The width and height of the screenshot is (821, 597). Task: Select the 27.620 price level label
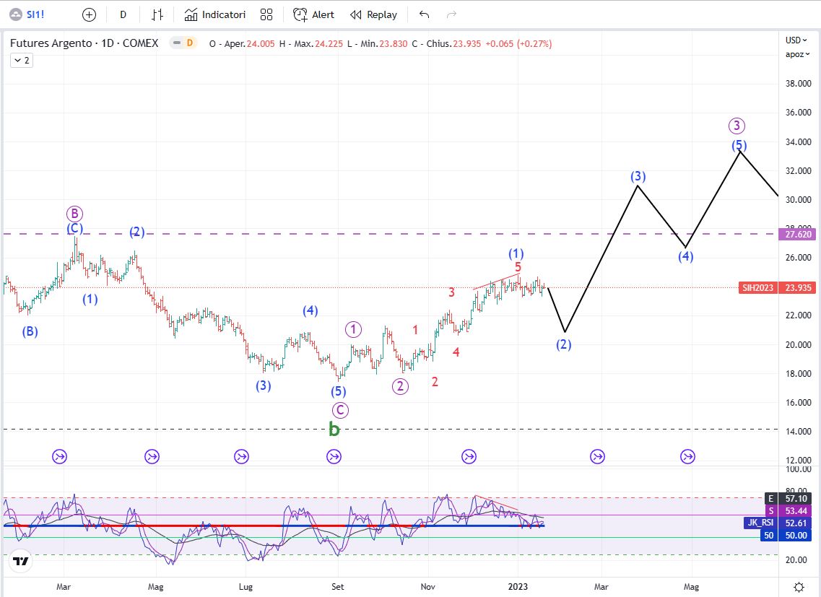799,235
